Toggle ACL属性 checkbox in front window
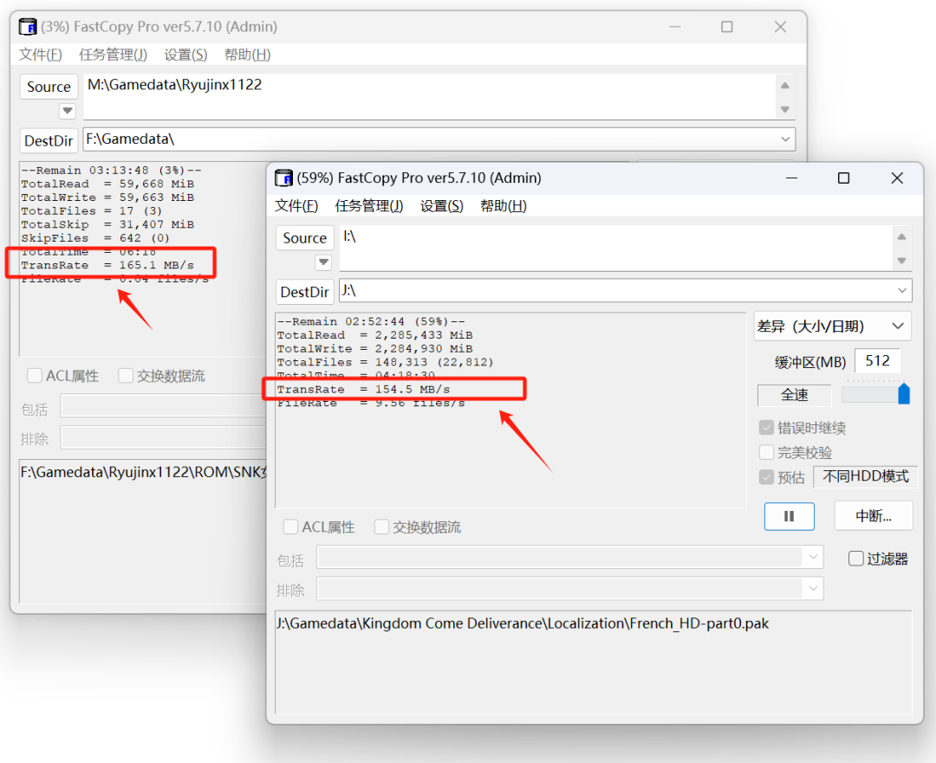 [290, 527]
